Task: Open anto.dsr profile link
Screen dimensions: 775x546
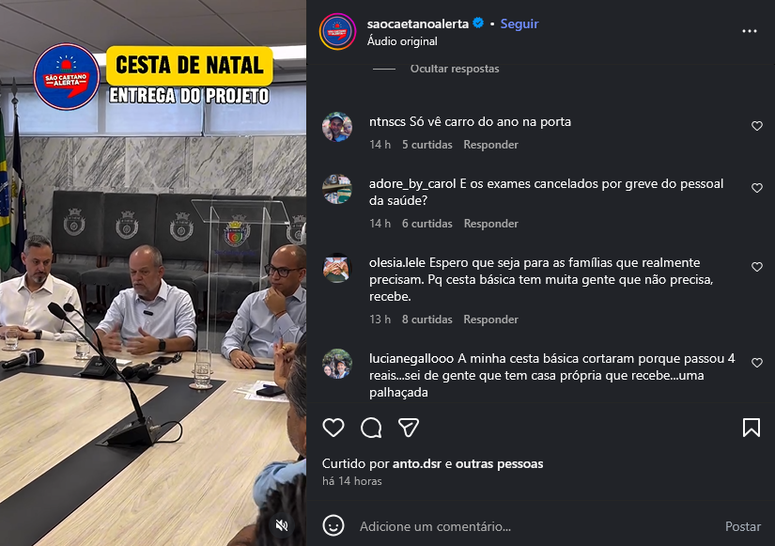Action: (417, 464)
